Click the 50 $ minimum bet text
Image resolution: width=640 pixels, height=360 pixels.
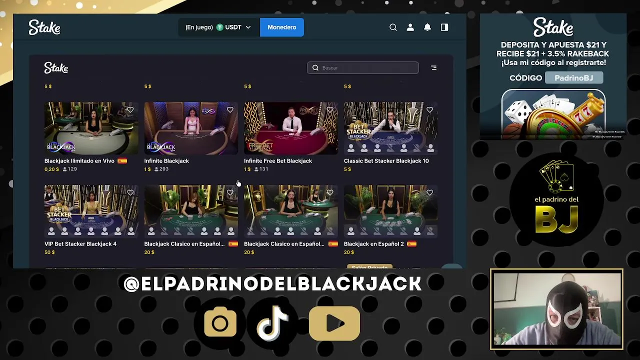click(x=49, y=252)
